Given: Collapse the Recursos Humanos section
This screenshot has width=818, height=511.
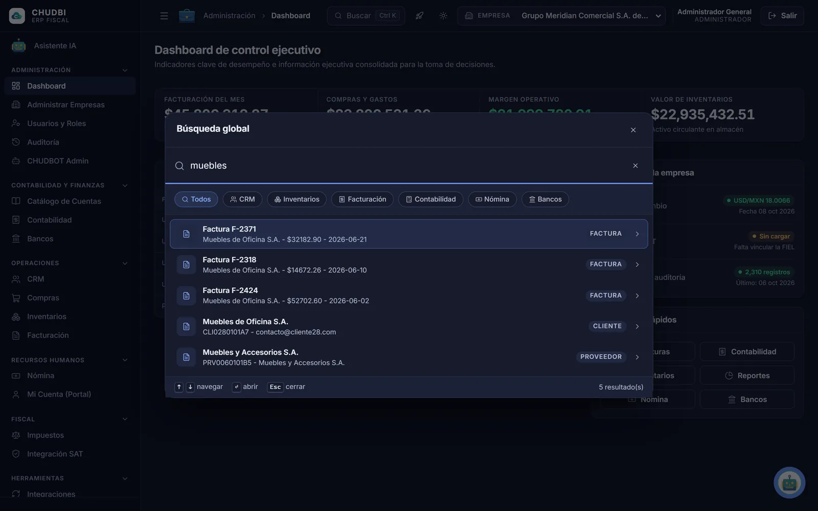Looking at the screenshot, I should (125, 360).
